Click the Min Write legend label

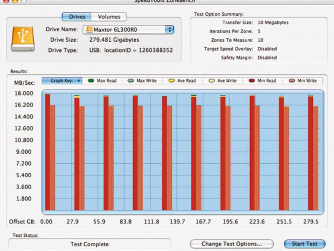tap(307, 81)
